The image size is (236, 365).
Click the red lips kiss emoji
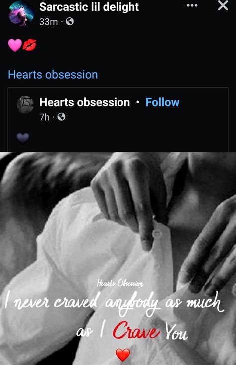29,45
